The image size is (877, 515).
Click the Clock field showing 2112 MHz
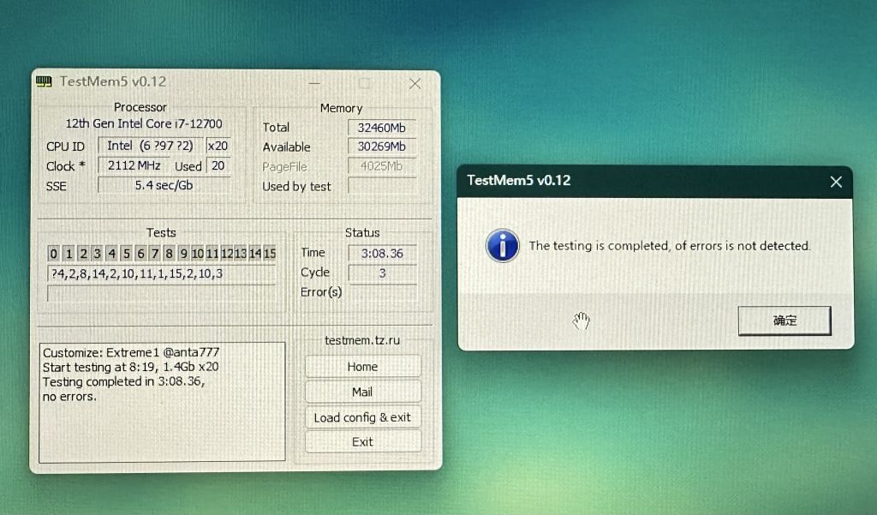click(x=135, y=166)
